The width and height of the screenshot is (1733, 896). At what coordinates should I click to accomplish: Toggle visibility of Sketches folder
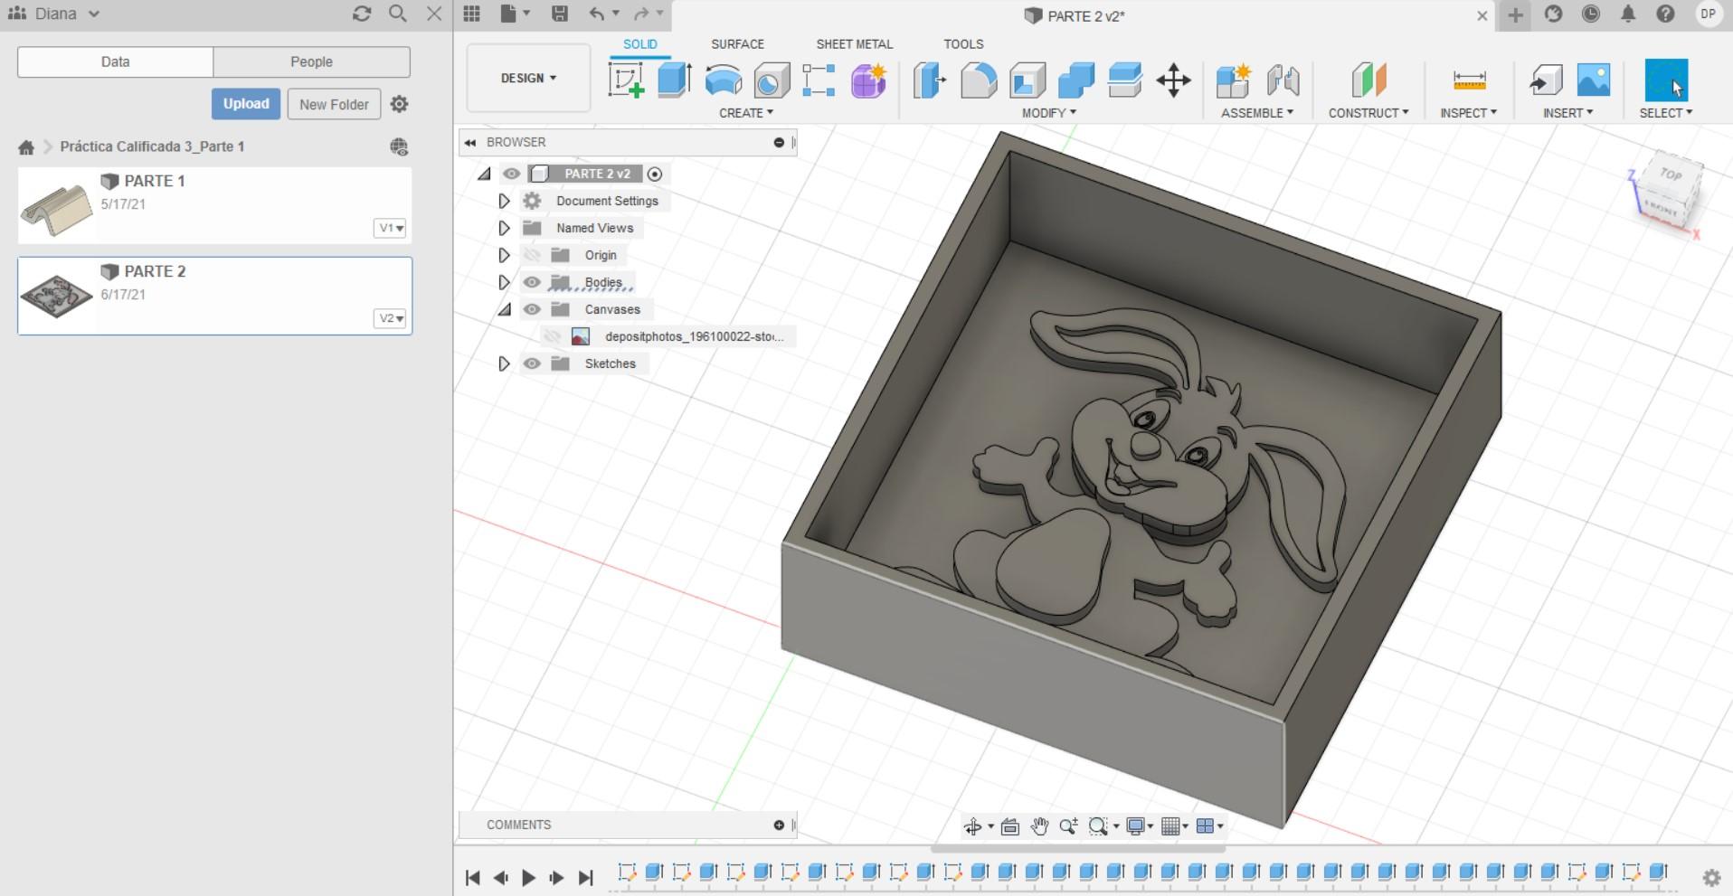tap(532, 363)
